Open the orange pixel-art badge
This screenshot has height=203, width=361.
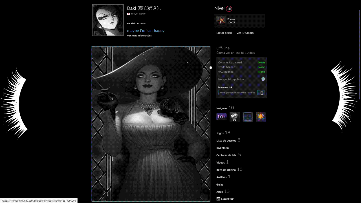tap(261, 117)
